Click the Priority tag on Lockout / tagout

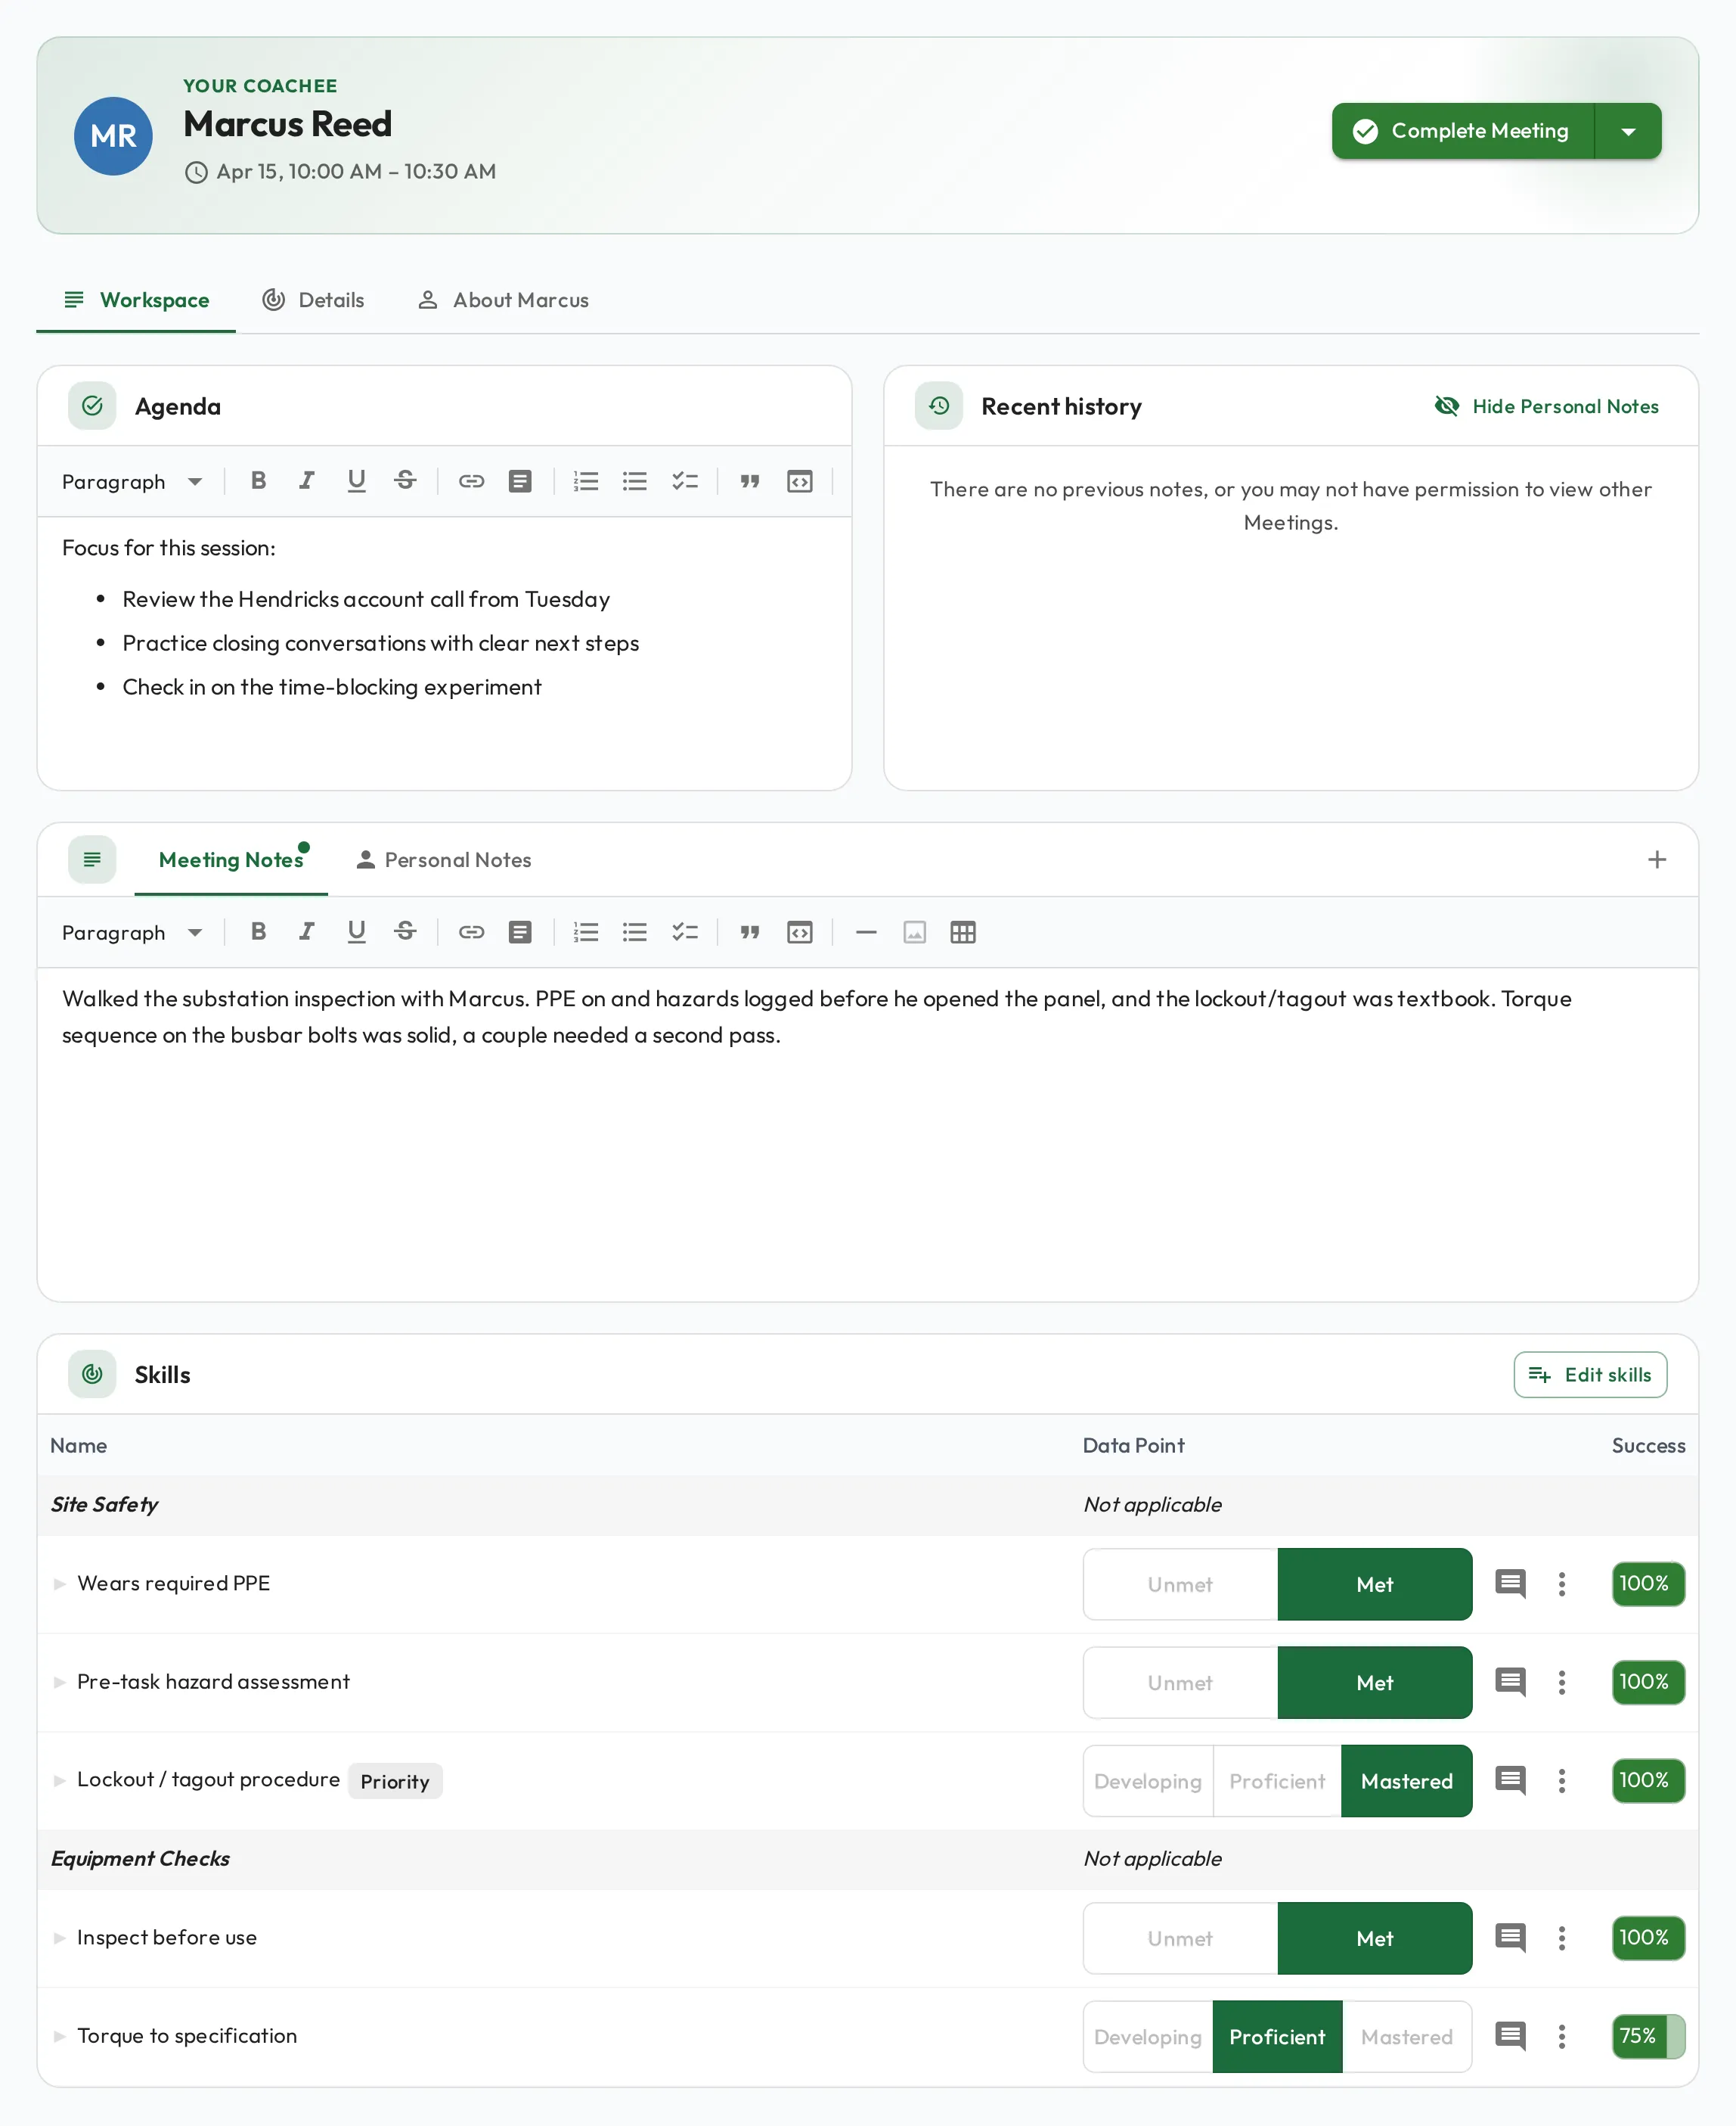[x=395, y=1781]
